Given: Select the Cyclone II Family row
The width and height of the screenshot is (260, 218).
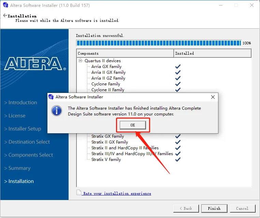Looking at the screenshot, I should click(108, 90).
